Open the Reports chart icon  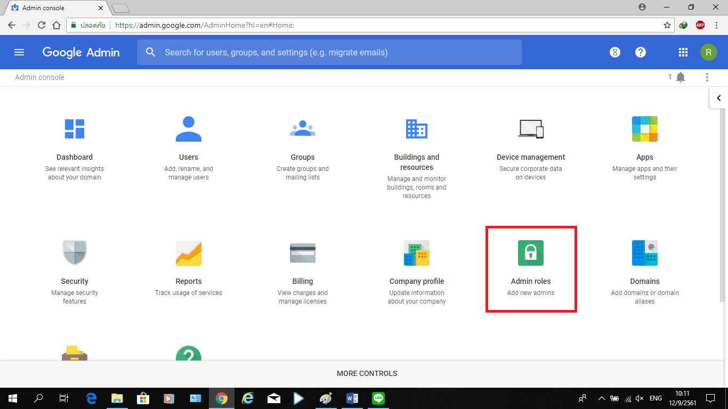point(189,253)
